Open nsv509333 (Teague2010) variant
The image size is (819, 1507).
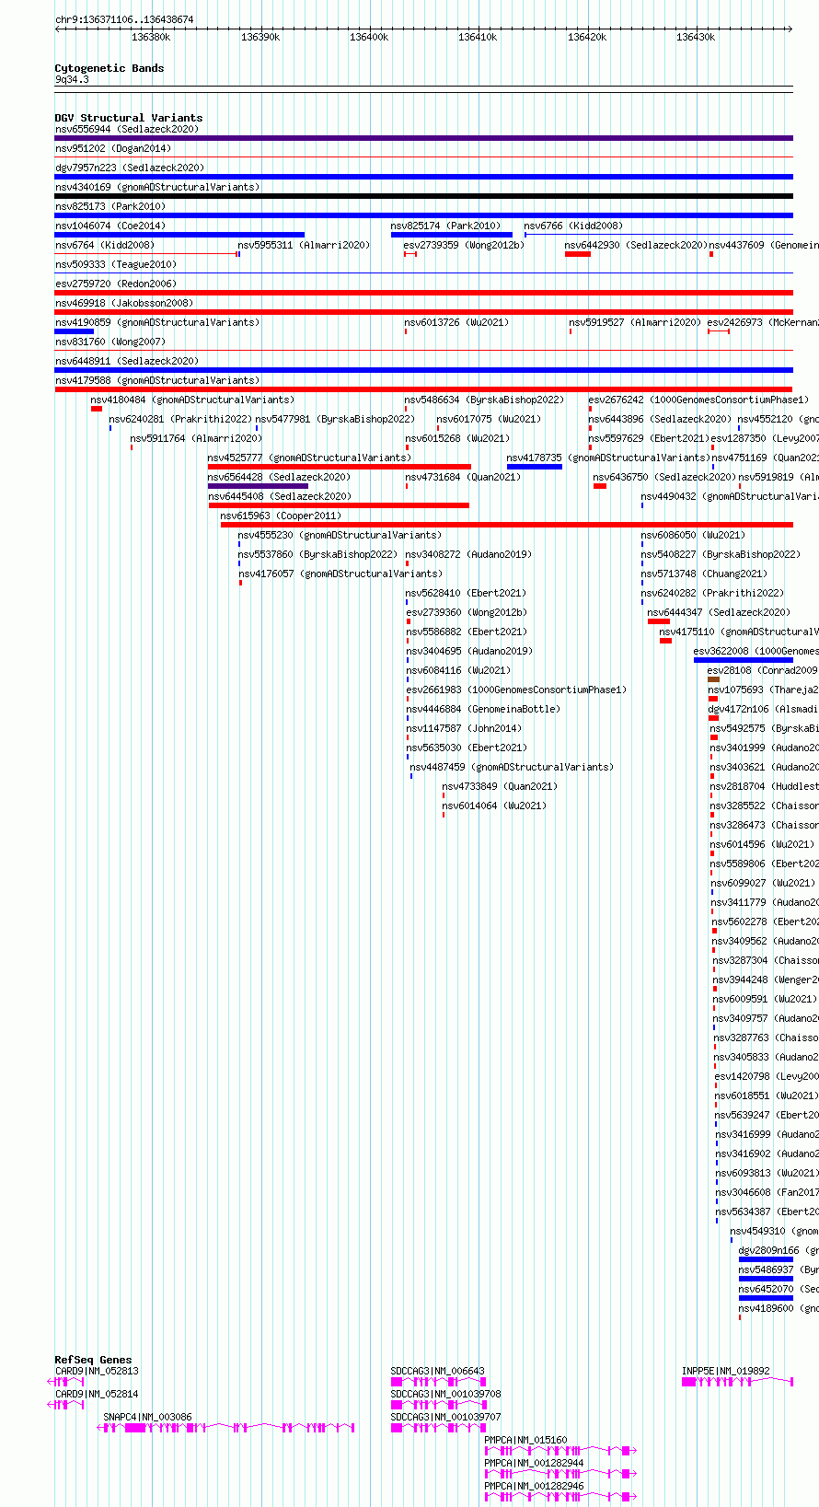pyautogui.click(x=116, y=264)
